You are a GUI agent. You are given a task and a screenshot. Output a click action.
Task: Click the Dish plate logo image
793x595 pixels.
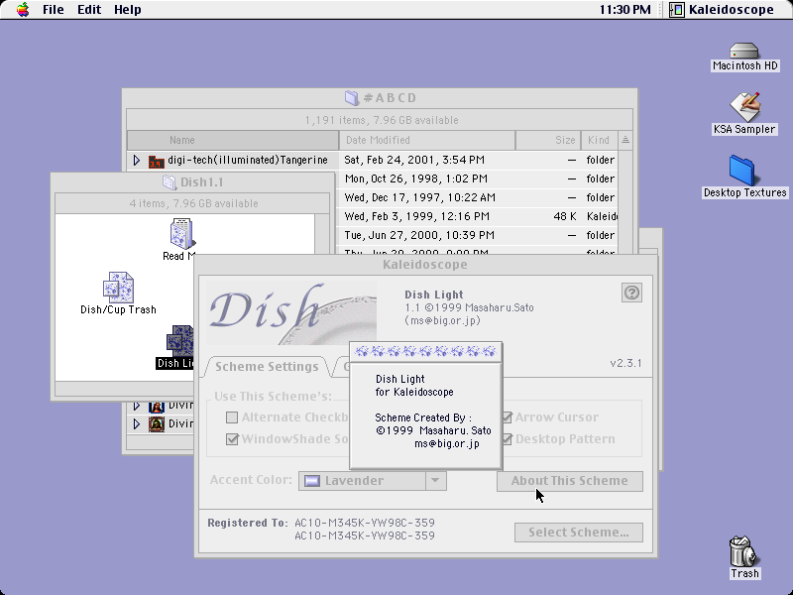pos(290,313)
